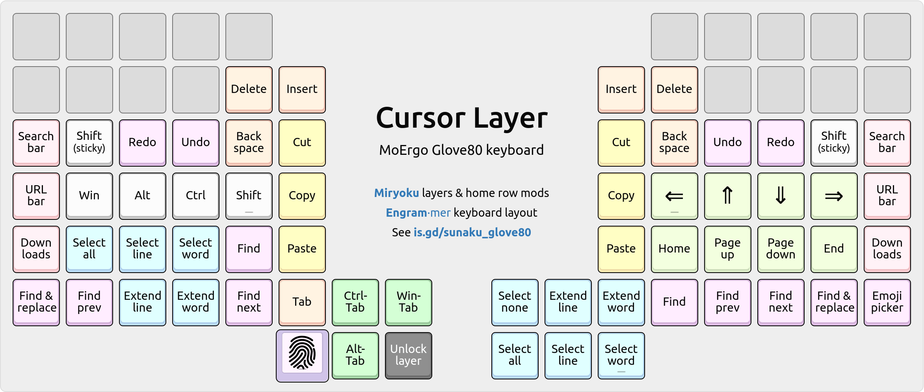Click the Home key
This screenshot has height=392, width=924.
674,249
